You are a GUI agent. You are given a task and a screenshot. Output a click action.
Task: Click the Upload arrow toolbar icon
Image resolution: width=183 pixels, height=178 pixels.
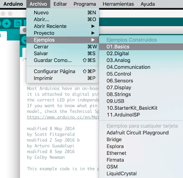[6, 24]
